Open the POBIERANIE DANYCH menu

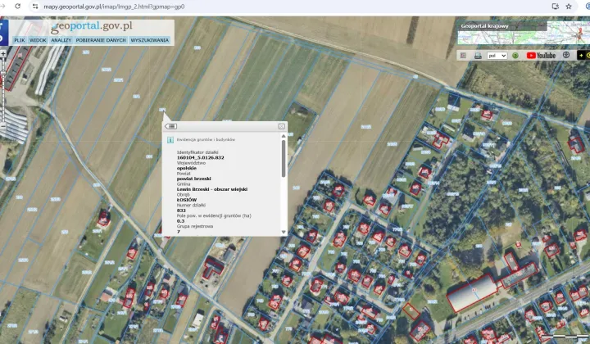click(101, 40)
